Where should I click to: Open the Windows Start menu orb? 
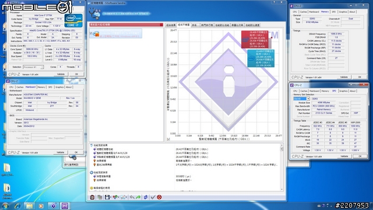(x=5, y=206)
